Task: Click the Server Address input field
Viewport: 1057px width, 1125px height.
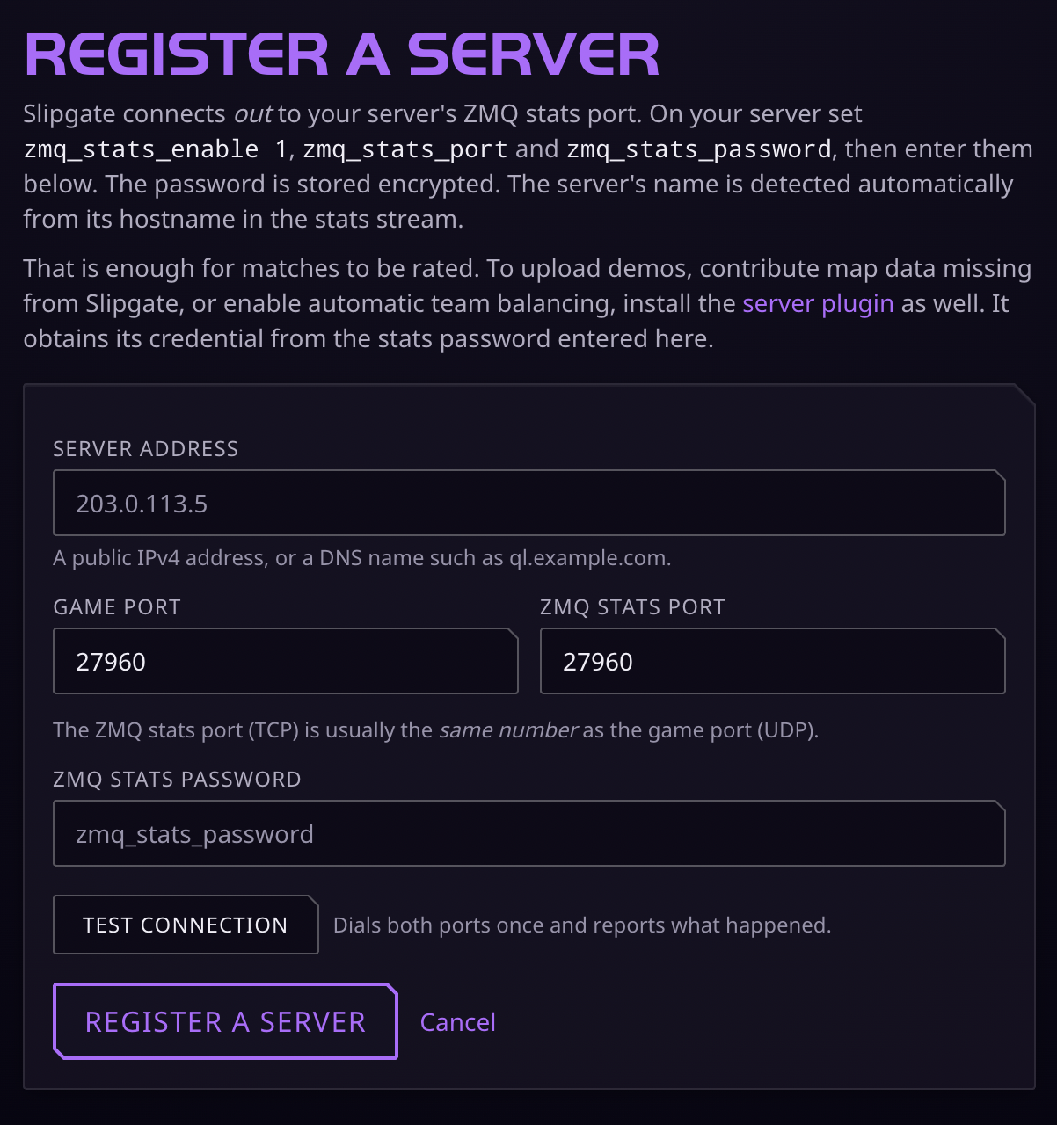Action: 528,503
